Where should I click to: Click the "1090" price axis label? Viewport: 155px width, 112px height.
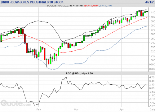tap(152, 21)
